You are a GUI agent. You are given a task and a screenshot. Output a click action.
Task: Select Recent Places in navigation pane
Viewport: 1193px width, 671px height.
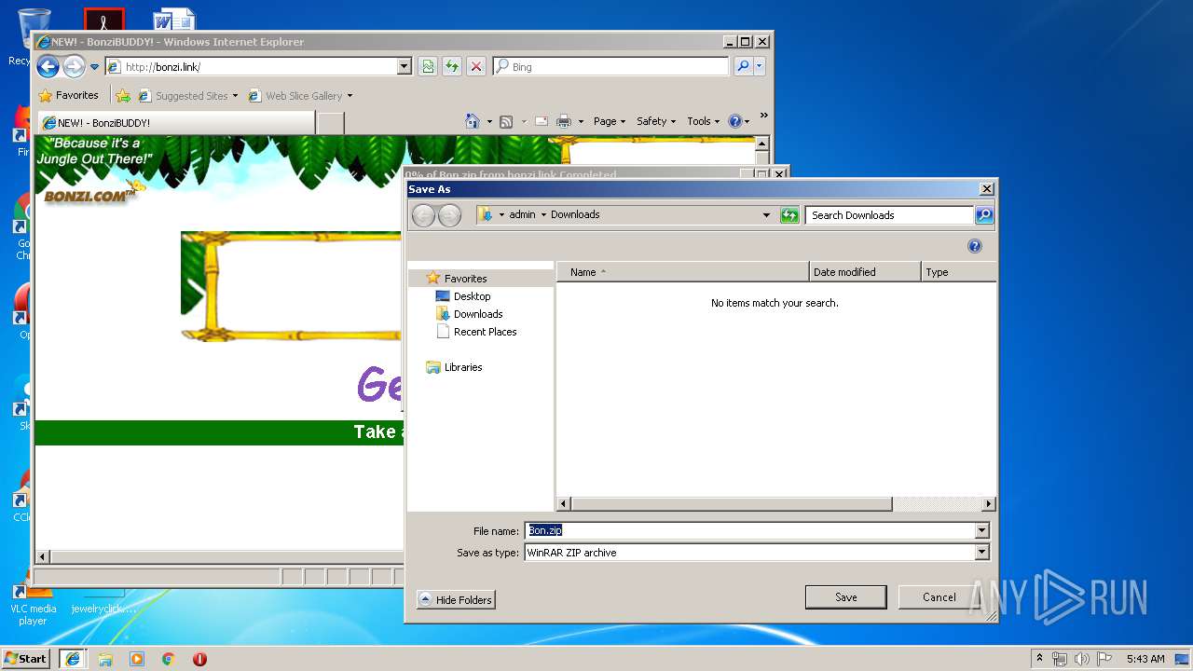click(x=485, y=332)
